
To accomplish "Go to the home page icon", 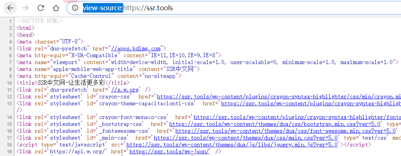I will (x=56, y=8).
